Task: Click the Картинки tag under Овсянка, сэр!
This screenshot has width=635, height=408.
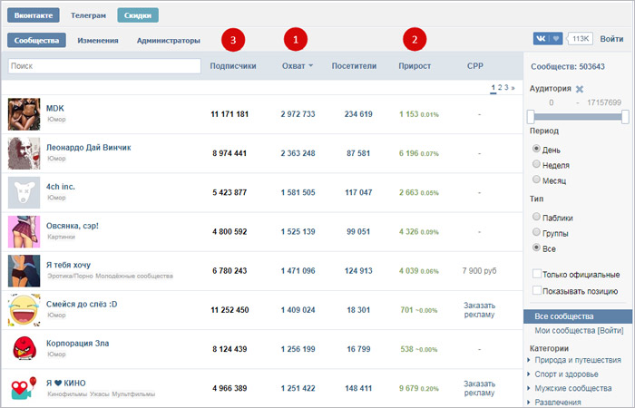Action: (61, 237)
